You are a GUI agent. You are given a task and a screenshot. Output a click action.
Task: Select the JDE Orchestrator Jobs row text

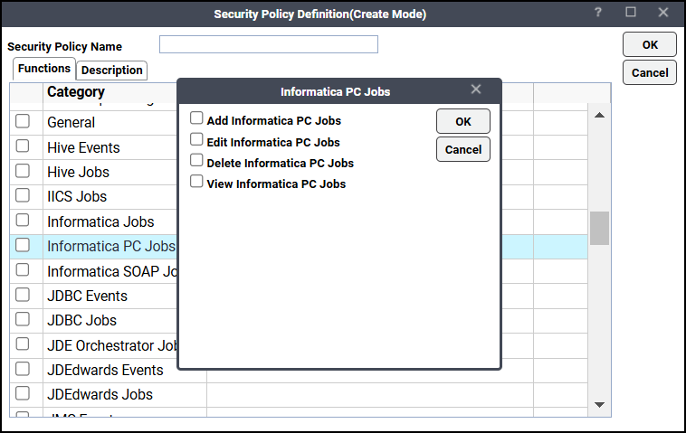tap(112, 346)
